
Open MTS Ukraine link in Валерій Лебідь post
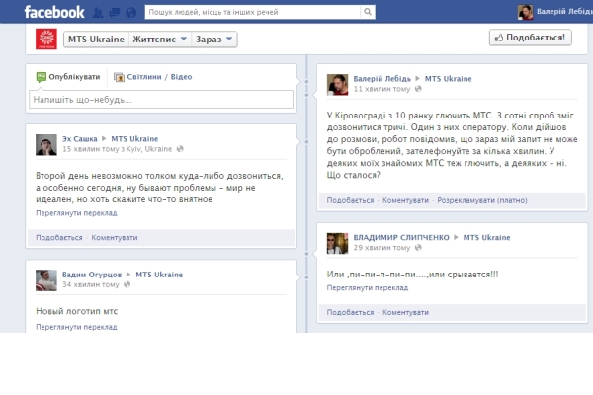(449, 79)
